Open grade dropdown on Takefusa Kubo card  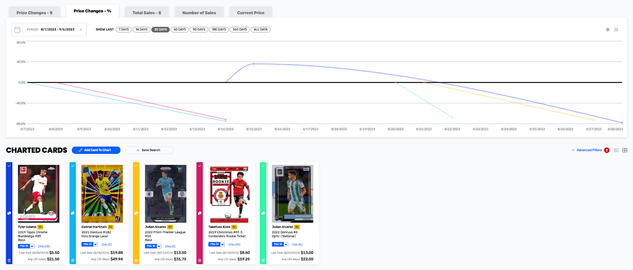pyautogui.click(x=222, y=244)
